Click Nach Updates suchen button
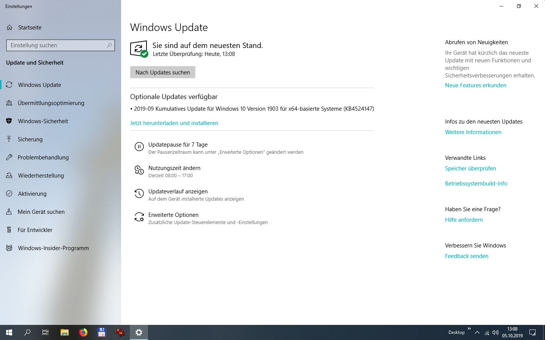This screenshot has height=340, width=545. 163,73
